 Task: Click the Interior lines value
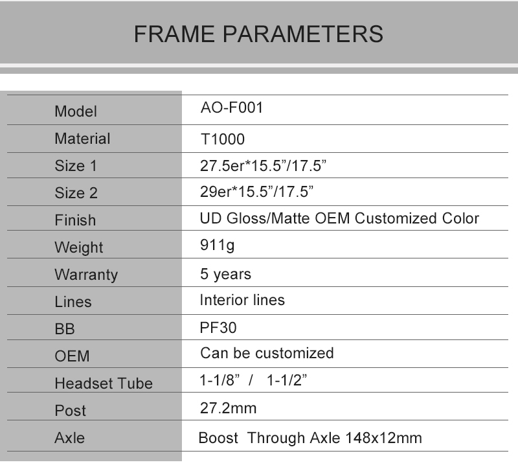242,300
